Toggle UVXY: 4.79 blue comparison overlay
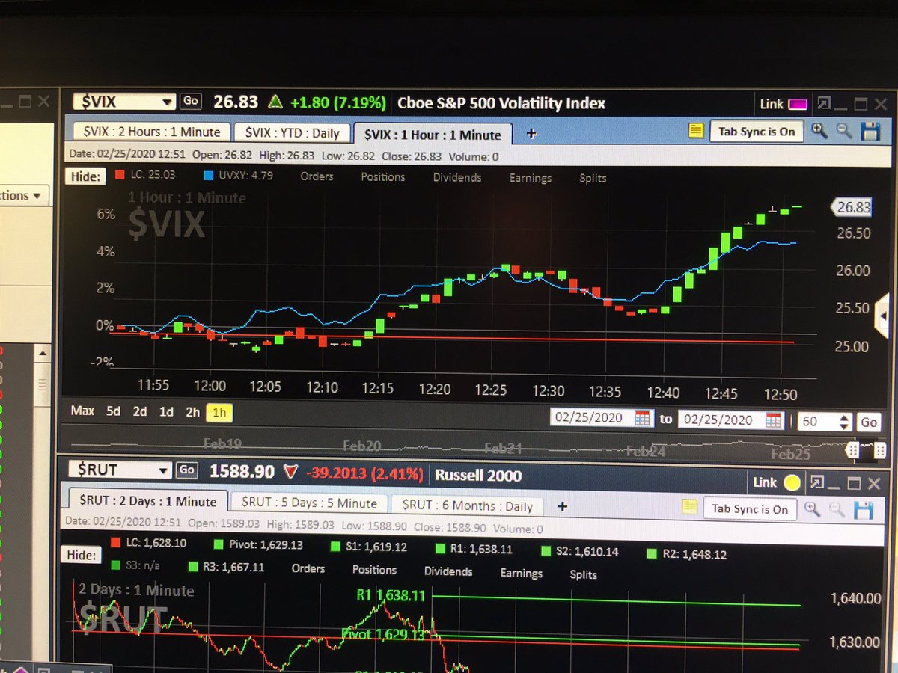This screenshot has width=898, height=673. pos(238,176)
